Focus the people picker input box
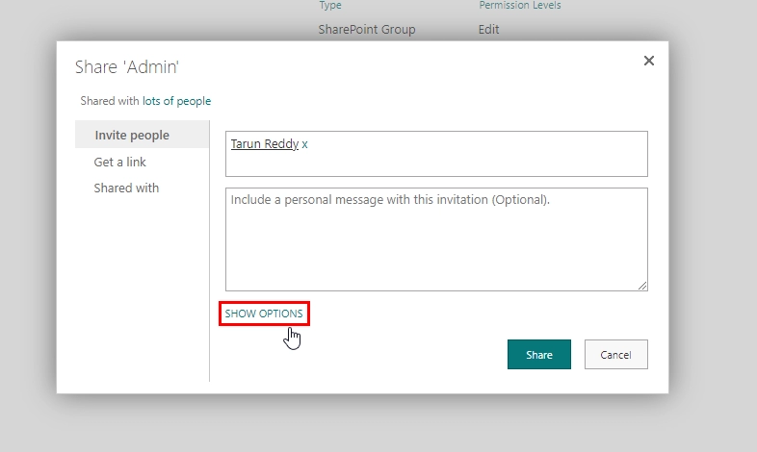The height and width of the screenshot is (452, 757). 436,154
